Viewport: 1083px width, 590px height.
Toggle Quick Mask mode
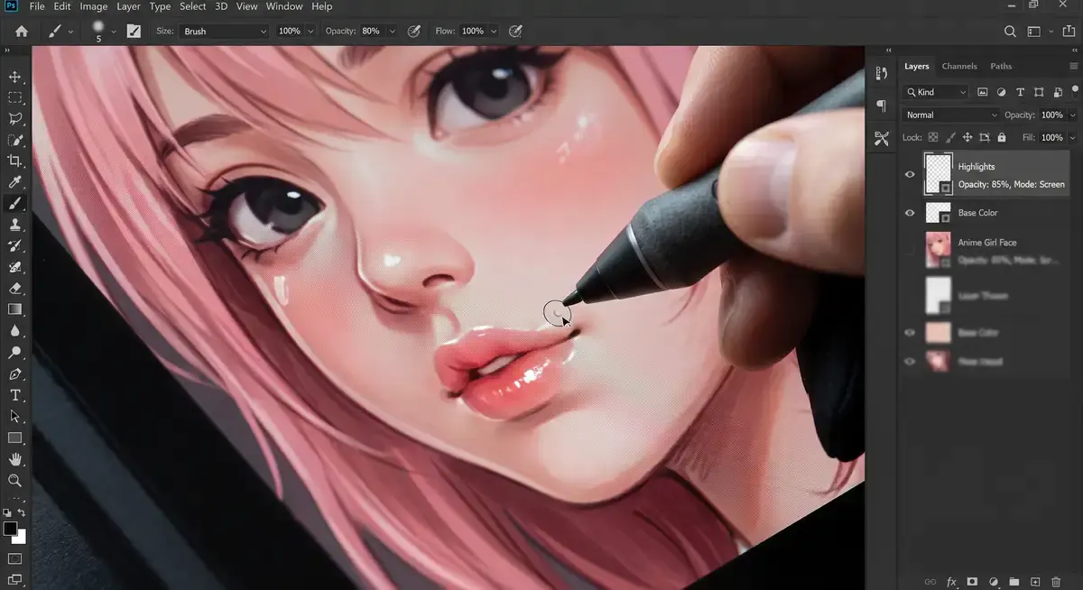click(14, 559)
